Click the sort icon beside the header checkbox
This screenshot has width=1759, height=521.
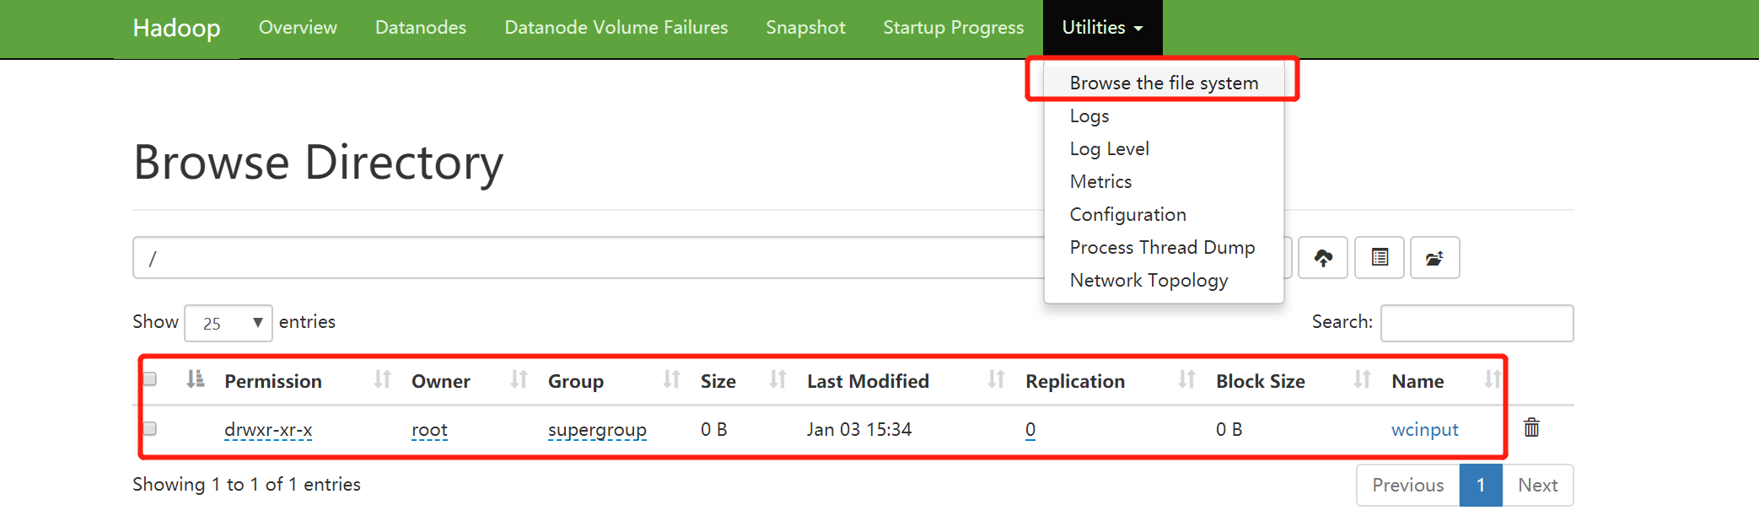point(195,379)
